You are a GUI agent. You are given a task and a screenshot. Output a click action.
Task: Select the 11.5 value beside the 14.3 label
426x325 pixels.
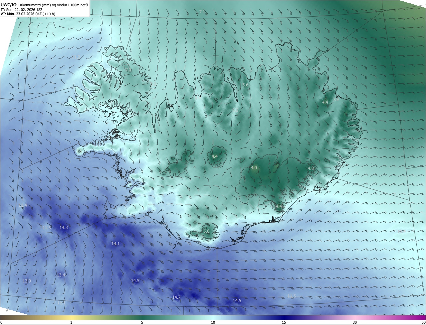coord(47,228)
